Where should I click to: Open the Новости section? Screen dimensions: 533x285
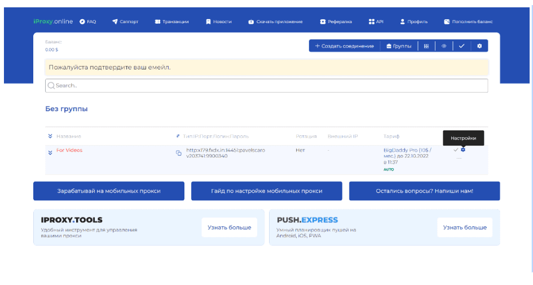tap(219, 21)
